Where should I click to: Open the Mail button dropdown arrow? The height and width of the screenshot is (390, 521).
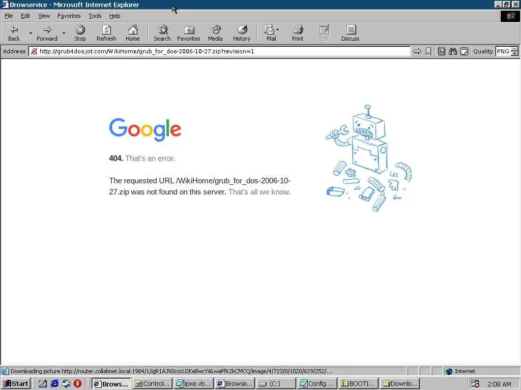point(278,30)
